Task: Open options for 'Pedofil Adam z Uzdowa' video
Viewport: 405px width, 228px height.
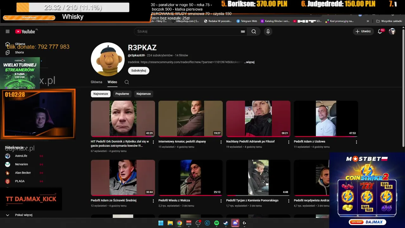Action: (x=356, y=142)
